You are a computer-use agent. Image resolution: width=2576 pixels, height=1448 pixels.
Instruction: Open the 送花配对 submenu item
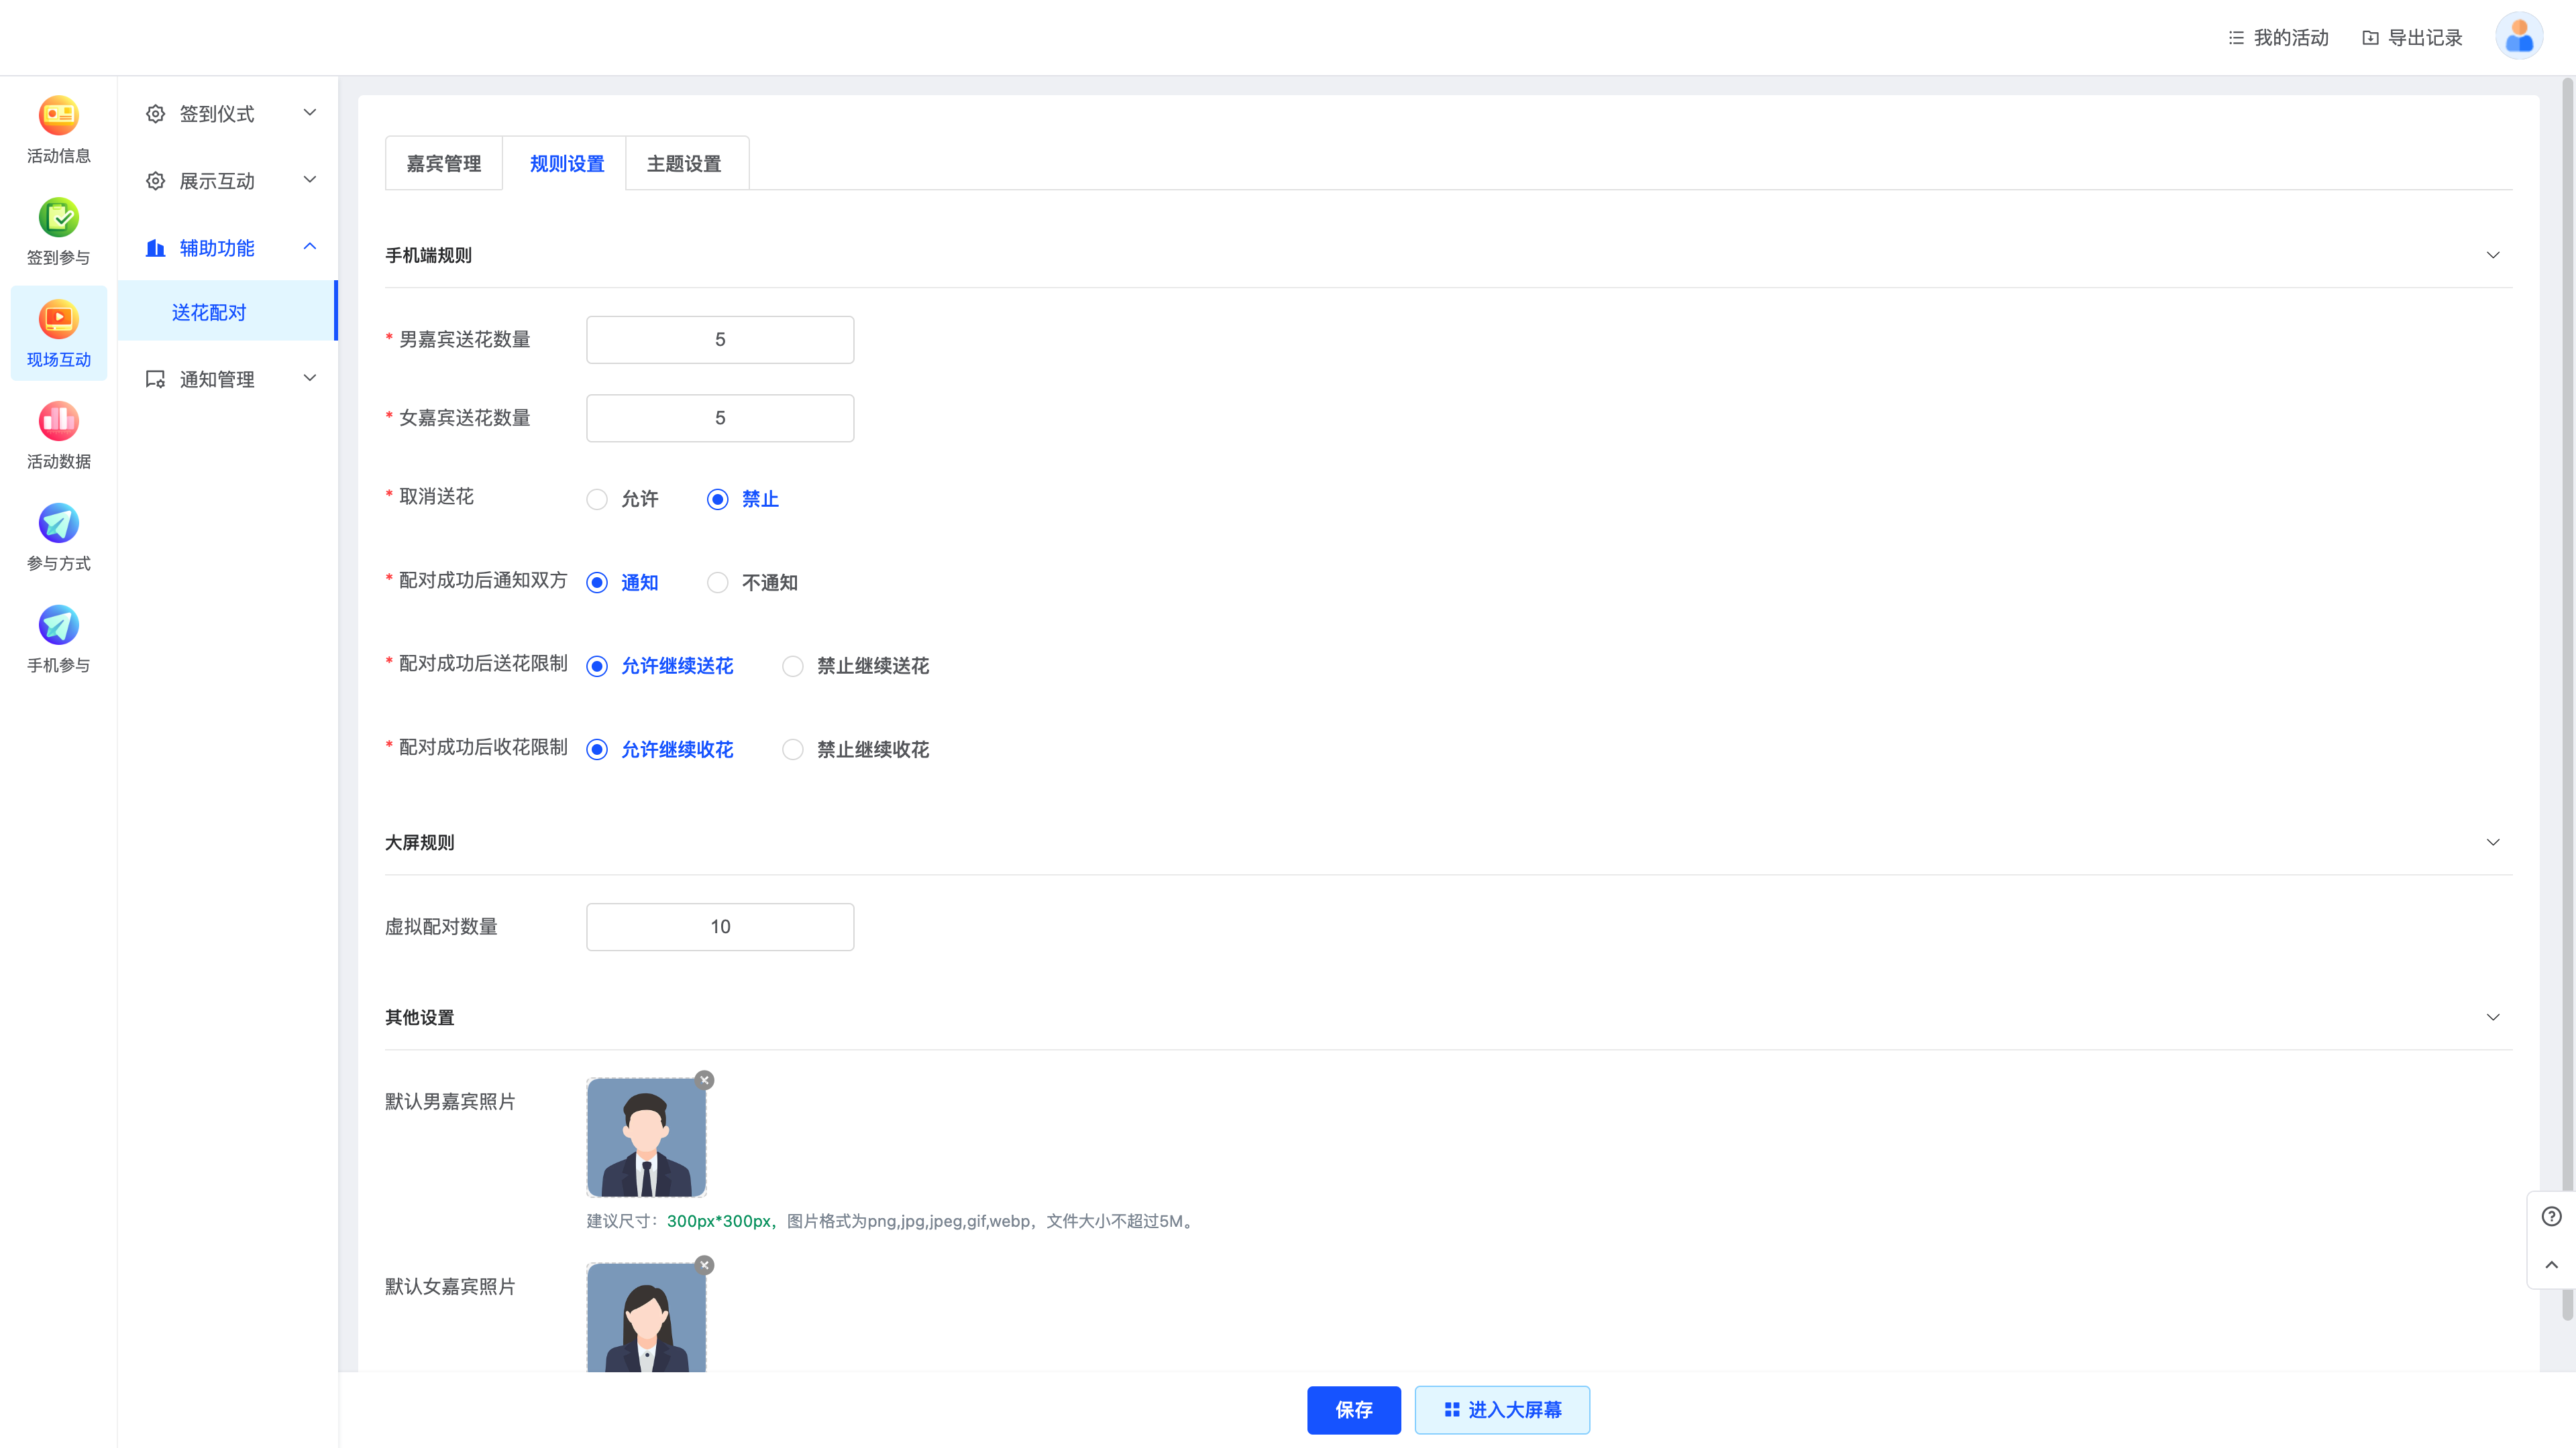[227, 312]
